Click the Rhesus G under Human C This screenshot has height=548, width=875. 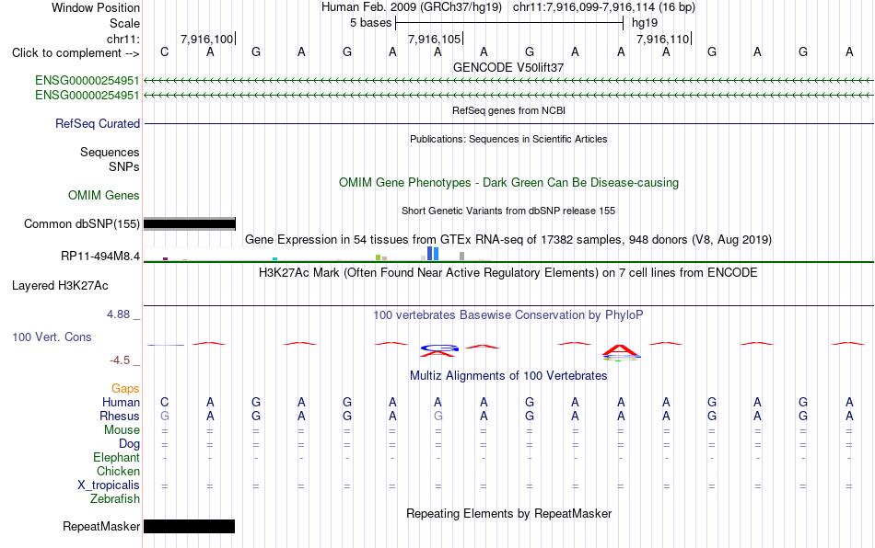[164, 416]
